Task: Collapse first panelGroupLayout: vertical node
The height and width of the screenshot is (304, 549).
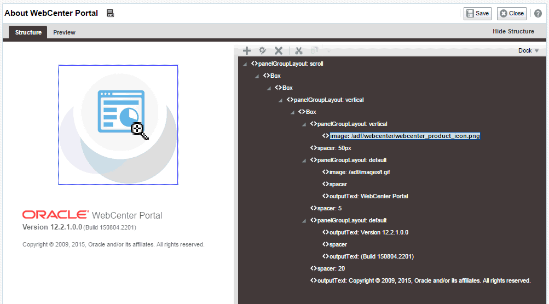Action: tap(280, 101)
